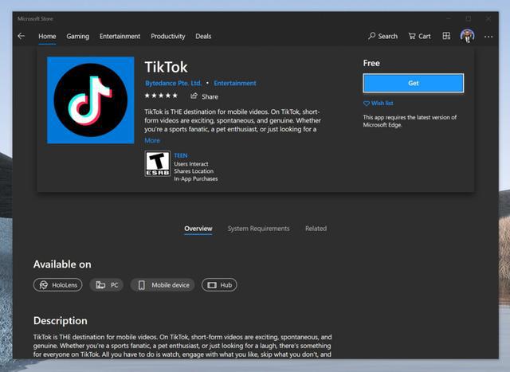The image size is (510, 372).
Task: Minimize the Microsoft Store window
Action: [x=449, y=18]
